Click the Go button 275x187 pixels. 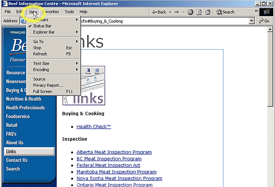tap(264, 21)
